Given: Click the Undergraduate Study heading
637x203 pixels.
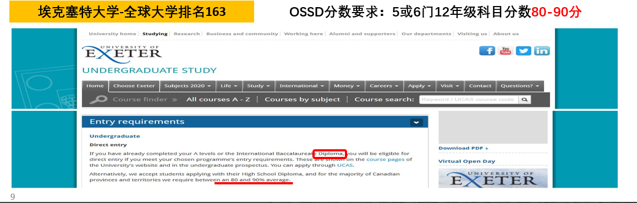Looking at the screenshot, I should click(x=150, y=71).
